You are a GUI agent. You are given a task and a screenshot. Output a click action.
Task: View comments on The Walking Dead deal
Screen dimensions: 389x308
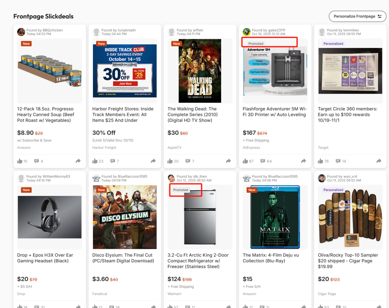point(188,161)
